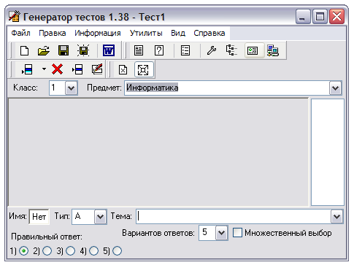Open the Файл menu
Image resolution: width=354 pixels, height=265 pixels.
(x=20, y=33)
